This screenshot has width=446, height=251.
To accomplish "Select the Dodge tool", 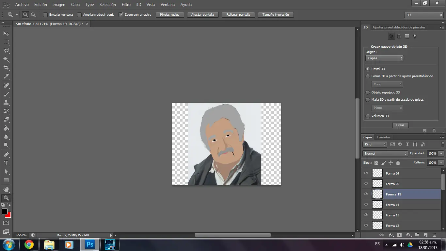I will (x=6, y=145).
